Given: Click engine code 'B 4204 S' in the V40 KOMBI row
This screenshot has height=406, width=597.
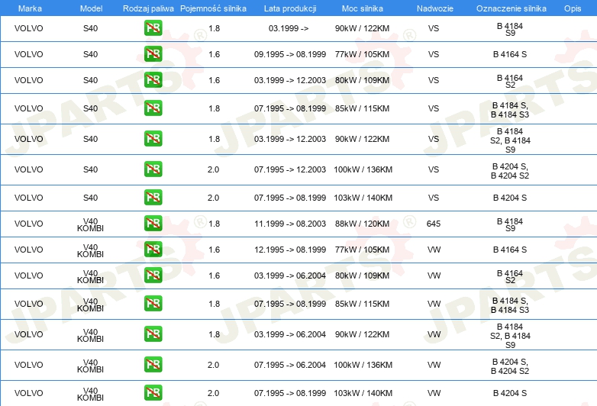Looking at the screenshot, I should 510,393.
